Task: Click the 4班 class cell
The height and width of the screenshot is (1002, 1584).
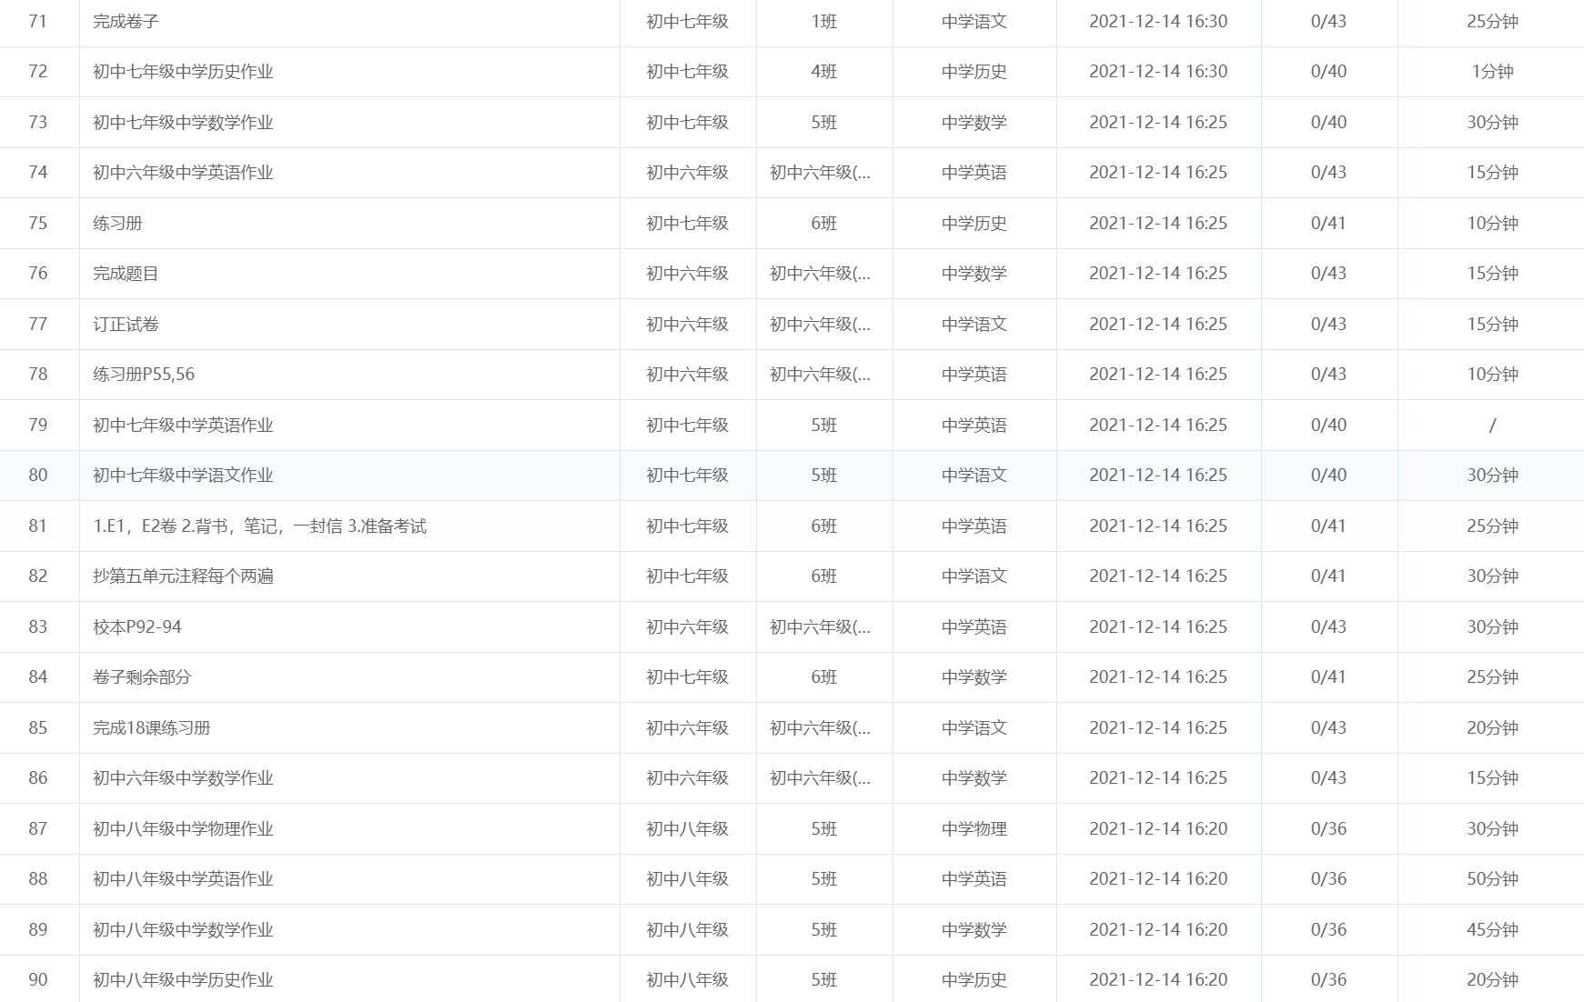Action: (823, 71)
